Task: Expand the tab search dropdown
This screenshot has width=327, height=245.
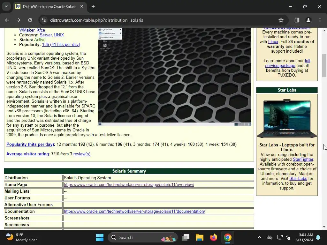Action: [x=6, y=6]
